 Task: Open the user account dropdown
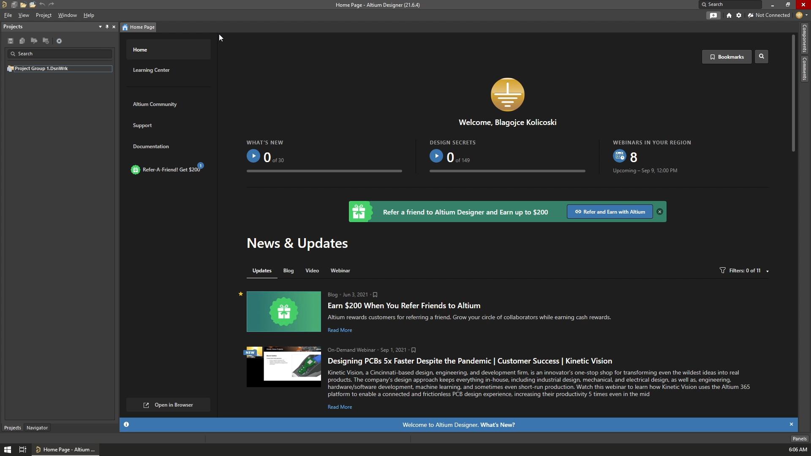[802, 15]
